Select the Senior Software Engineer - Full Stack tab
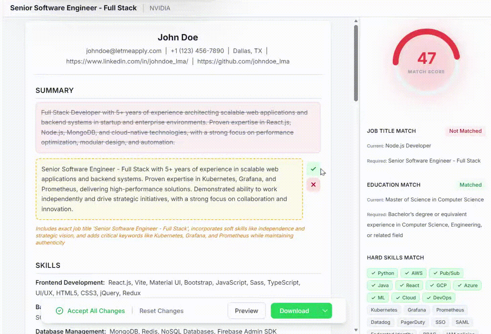Viewport: 491px width, 334px height. [x=73, y=8]
